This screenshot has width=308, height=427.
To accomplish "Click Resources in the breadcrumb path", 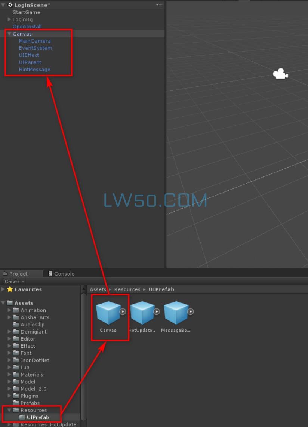I will click(x=127, y=289).
